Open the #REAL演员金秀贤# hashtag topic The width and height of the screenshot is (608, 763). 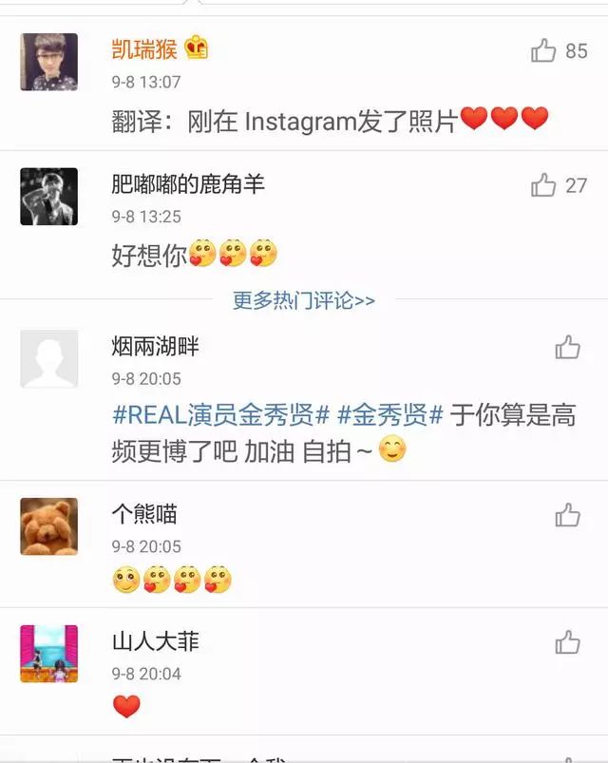pyautogui.click(x=221, y=415)
